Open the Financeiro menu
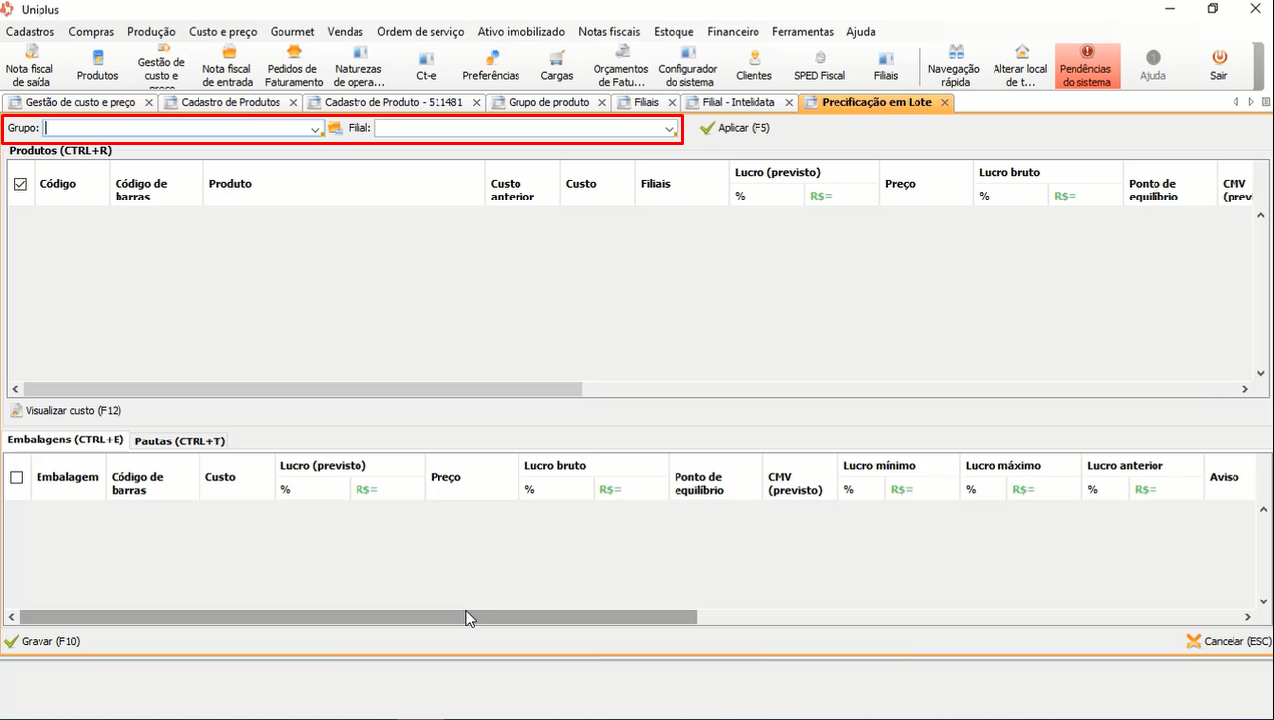The width and height of the screenshot is (1274, 720). (734, 32)
